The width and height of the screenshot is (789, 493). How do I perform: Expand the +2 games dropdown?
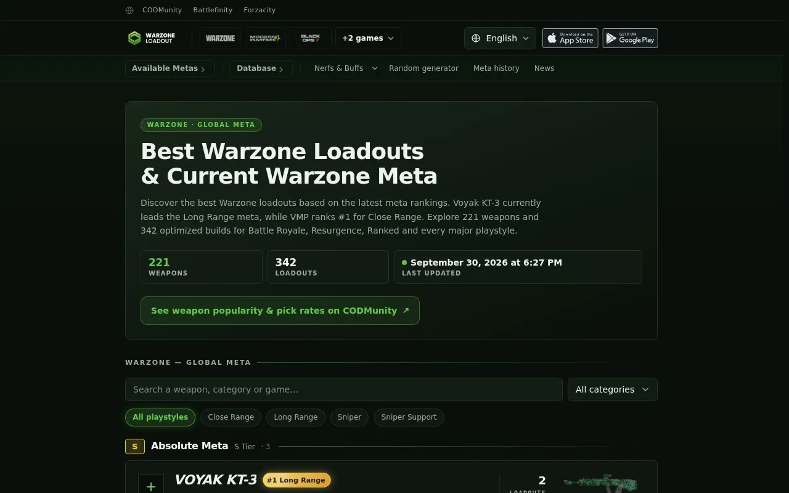[x=368, y=38]
